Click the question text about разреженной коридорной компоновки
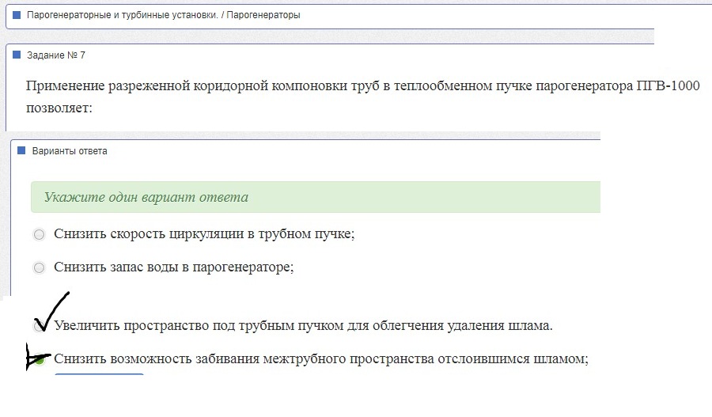 pos(362,97)
